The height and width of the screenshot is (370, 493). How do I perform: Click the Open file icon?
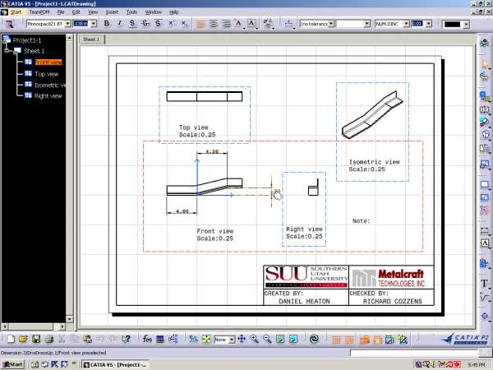click(23, 339)
